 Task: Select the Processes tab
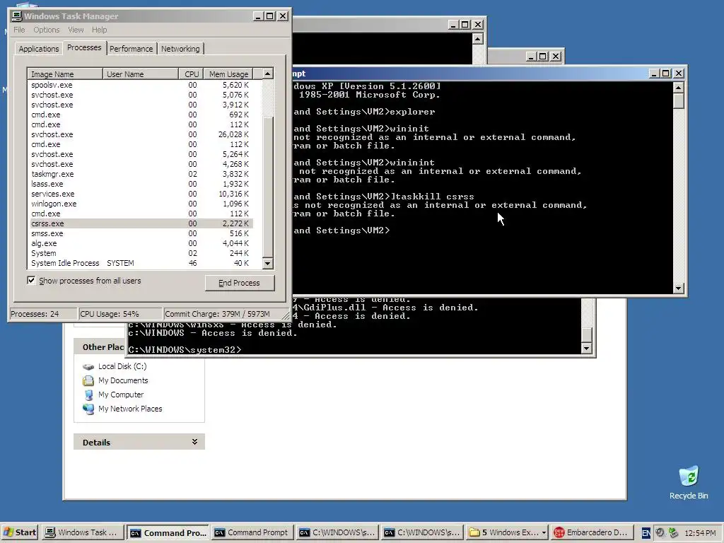pos(84,47)
